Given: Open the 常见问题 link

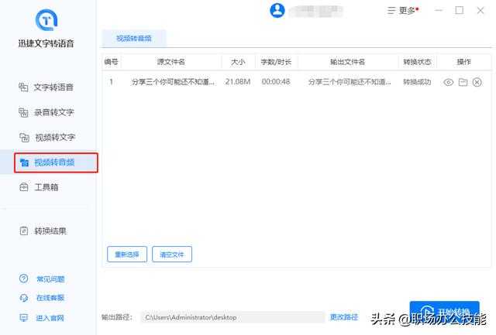Looking at the screenshot, I should coord(50,279).
